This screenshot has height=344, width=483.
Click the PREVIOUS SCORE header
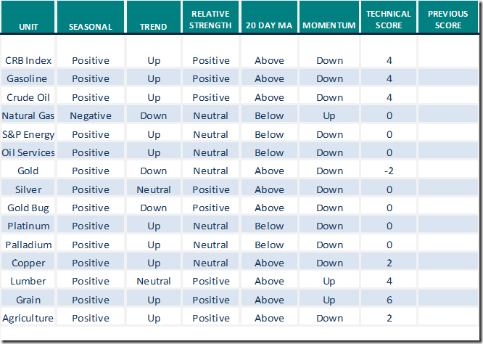click(x=448, y=20)
